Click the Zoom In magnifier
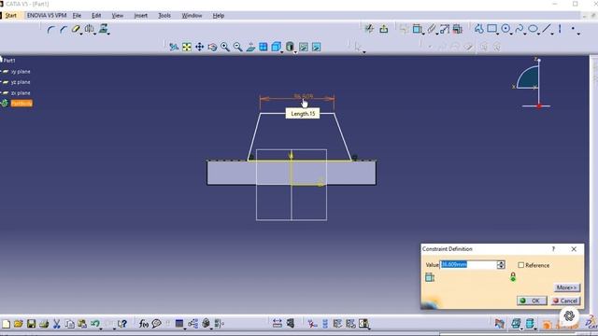This screenshot has height=336, width=598. [225, 47]
